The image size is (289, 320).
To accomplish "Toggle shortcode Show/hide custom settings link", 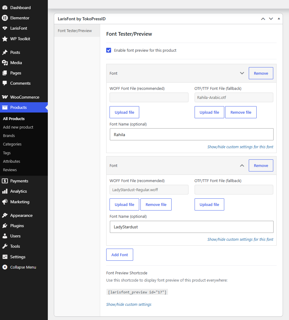I will click(x=129, y=304).
